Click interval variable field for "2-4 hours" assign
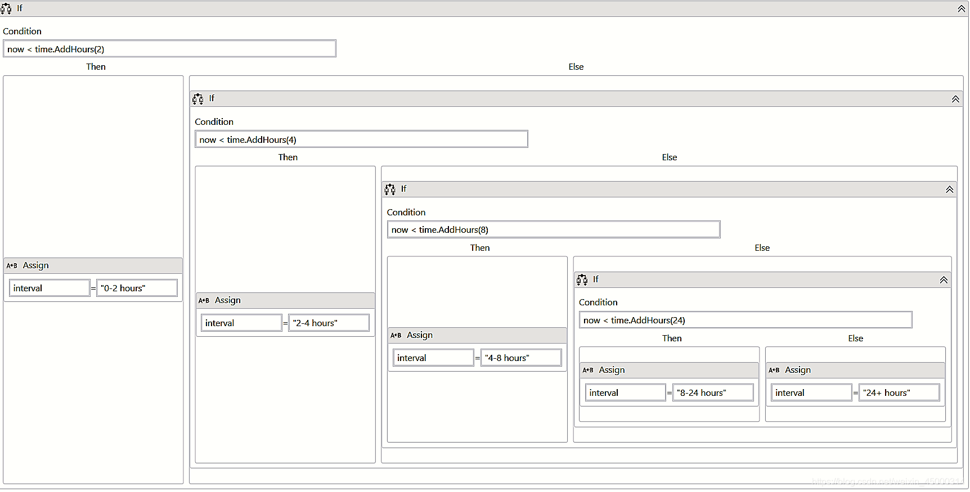Viewport: 970px width, 492px height. (241, 323)
